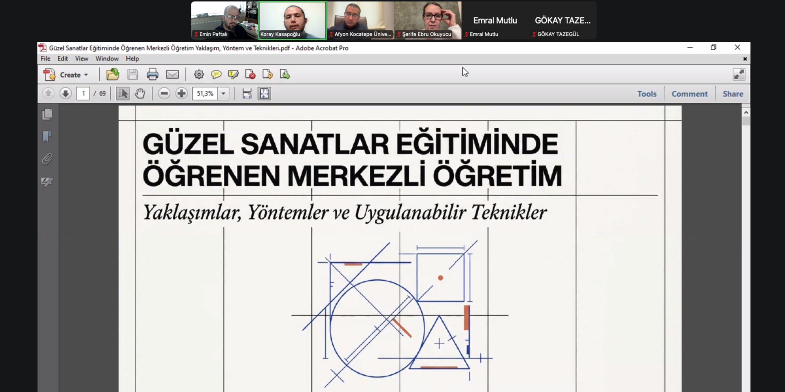Open the Attachments paperclip panel
The image size is (785, 392).
tap(47, 159)
